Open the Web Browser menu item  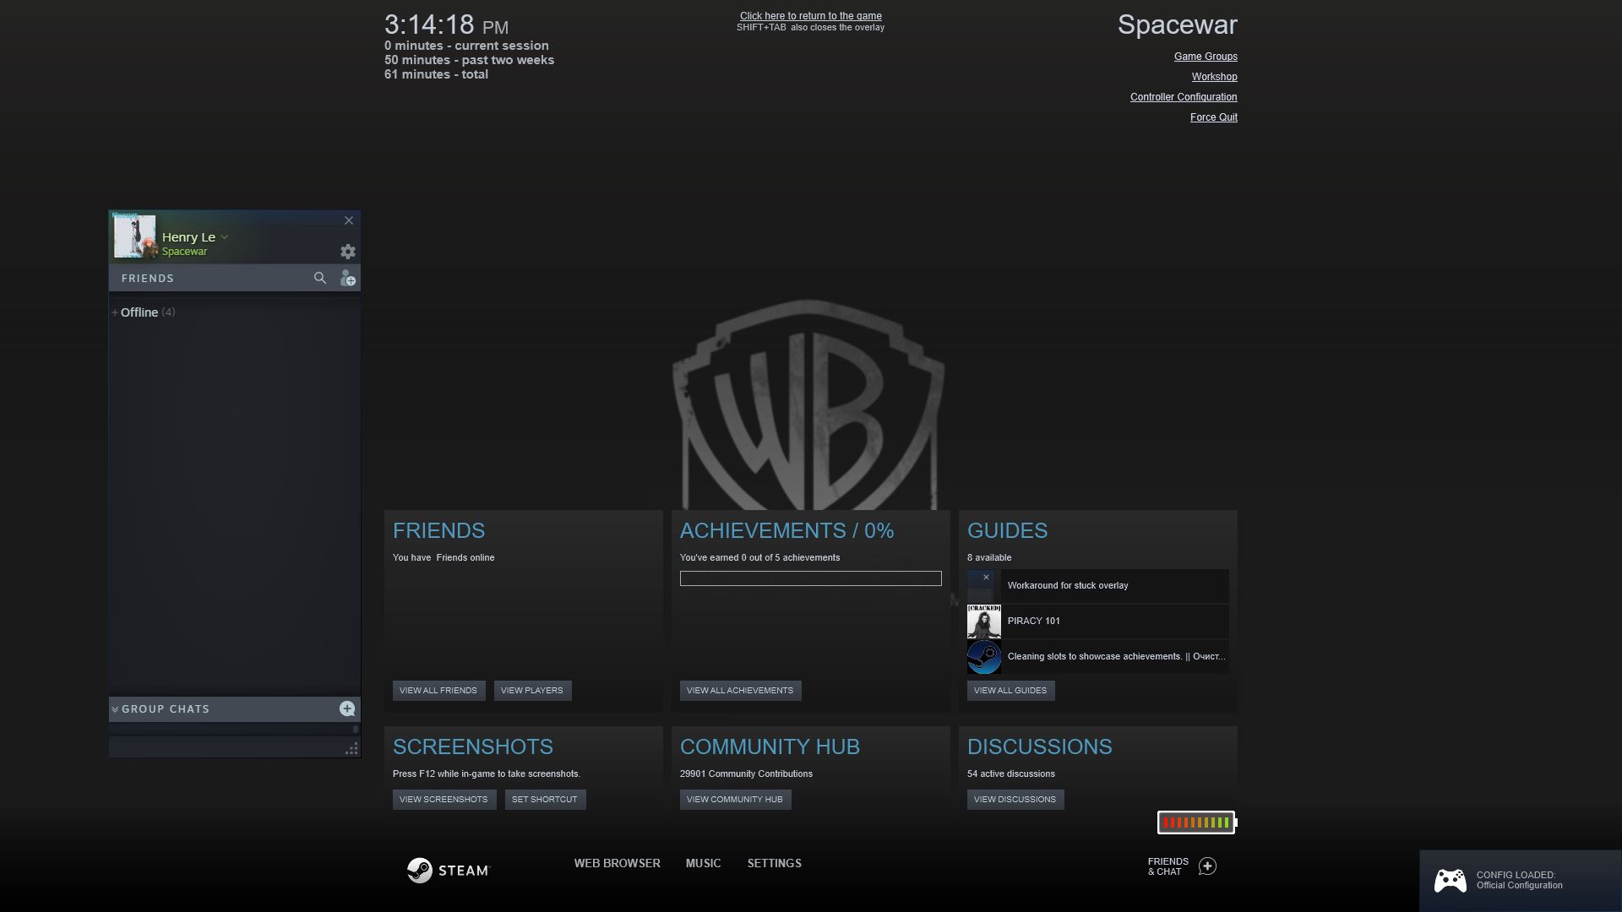(617, 863)
